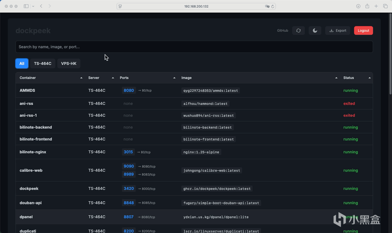392x233 pixels.
Task: Reload page icon in address bar
Action: [273, 6]
